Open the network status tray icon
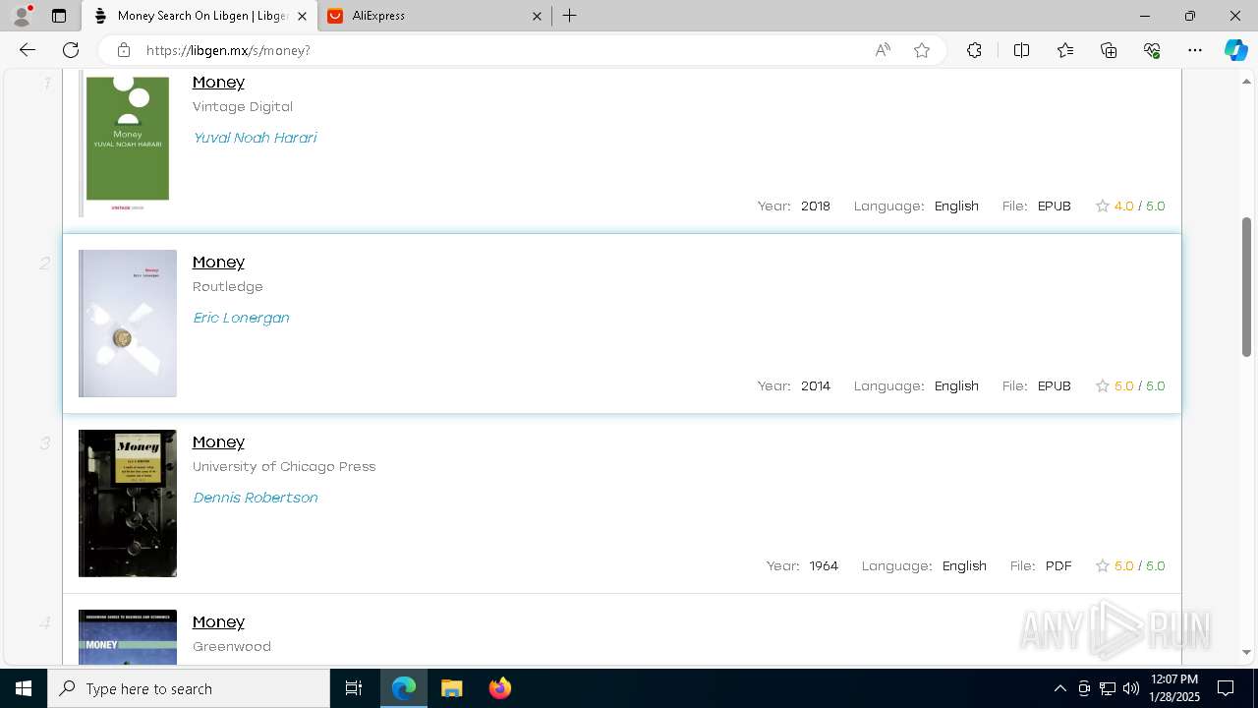The height and width of the screenshot is (708, 1258). 1108,688
